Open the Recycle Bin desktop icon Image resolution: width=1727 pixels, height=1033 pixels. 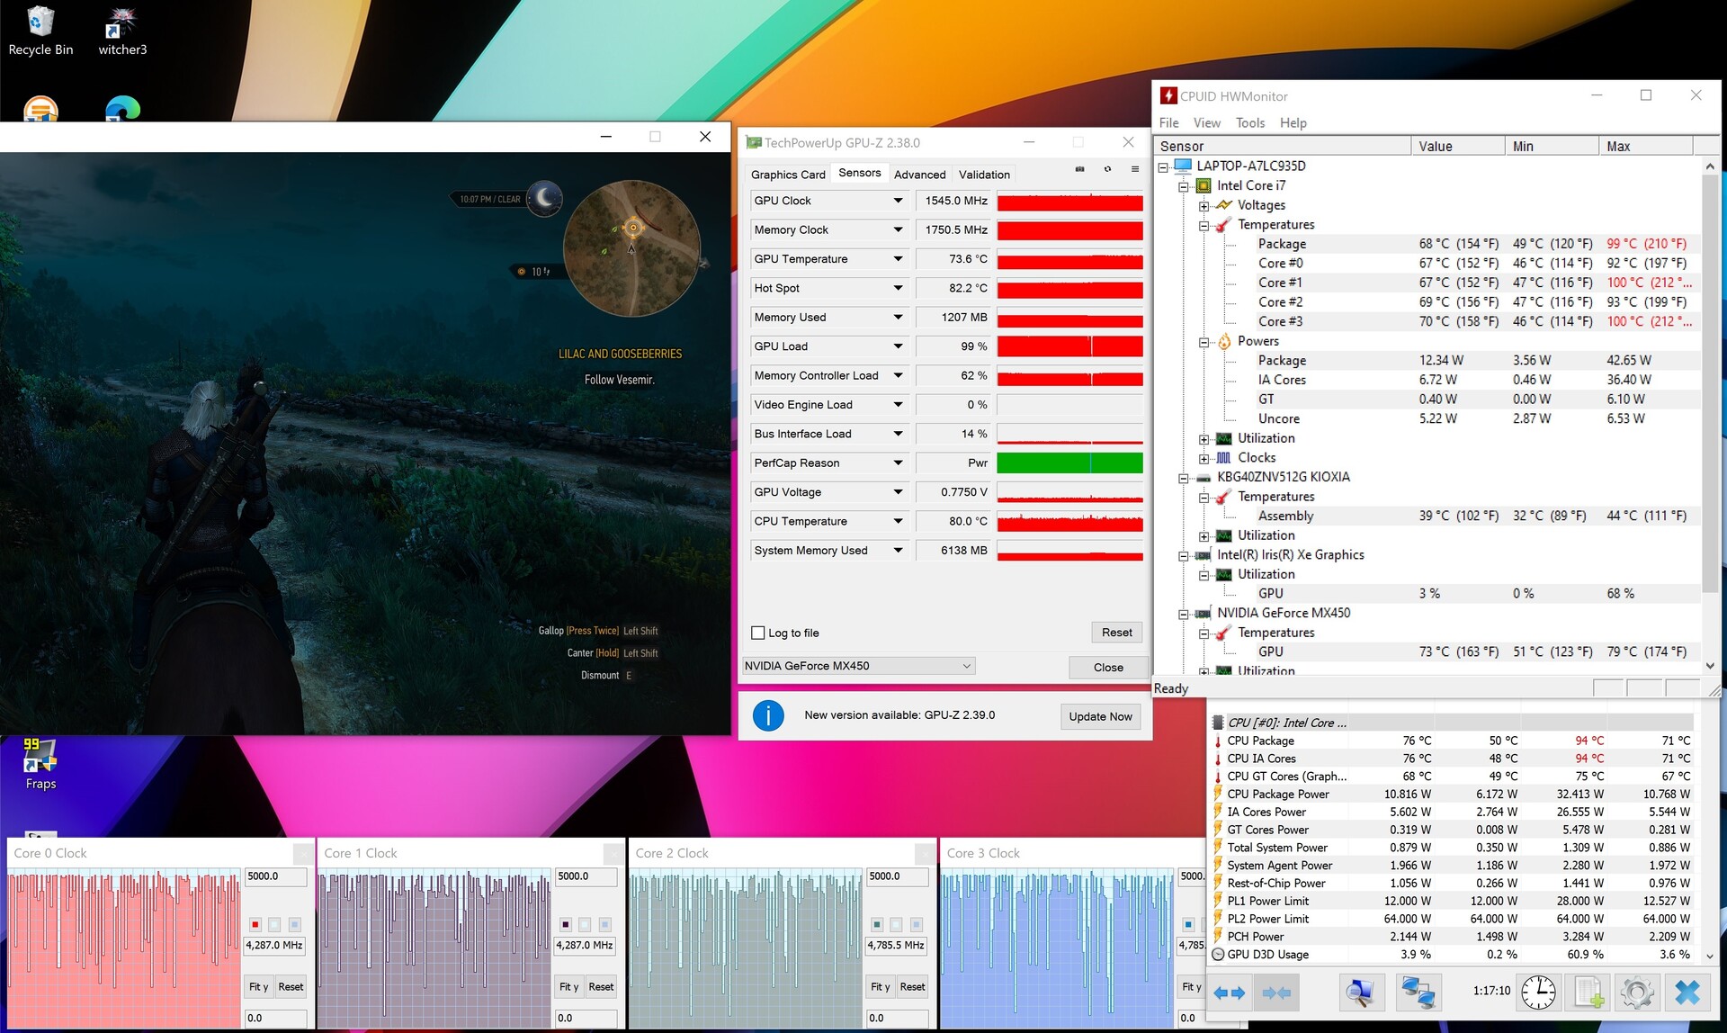pos(40,31)
